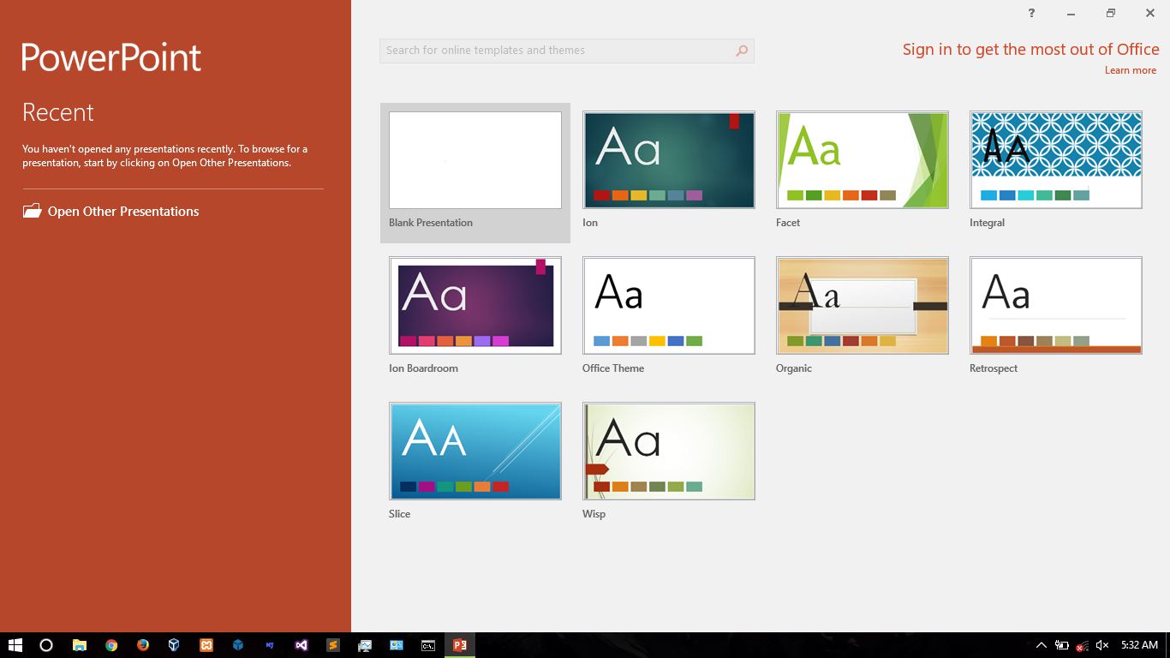Viewport: 1170px width, 658px height.
Task: Pick the Organic theme thumbnail
Action: click(x=863, y=306)
